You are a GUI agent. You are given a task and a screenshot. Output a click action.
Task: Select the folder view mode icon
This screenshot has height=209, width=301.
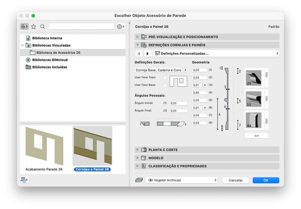(x=24, y=27)
